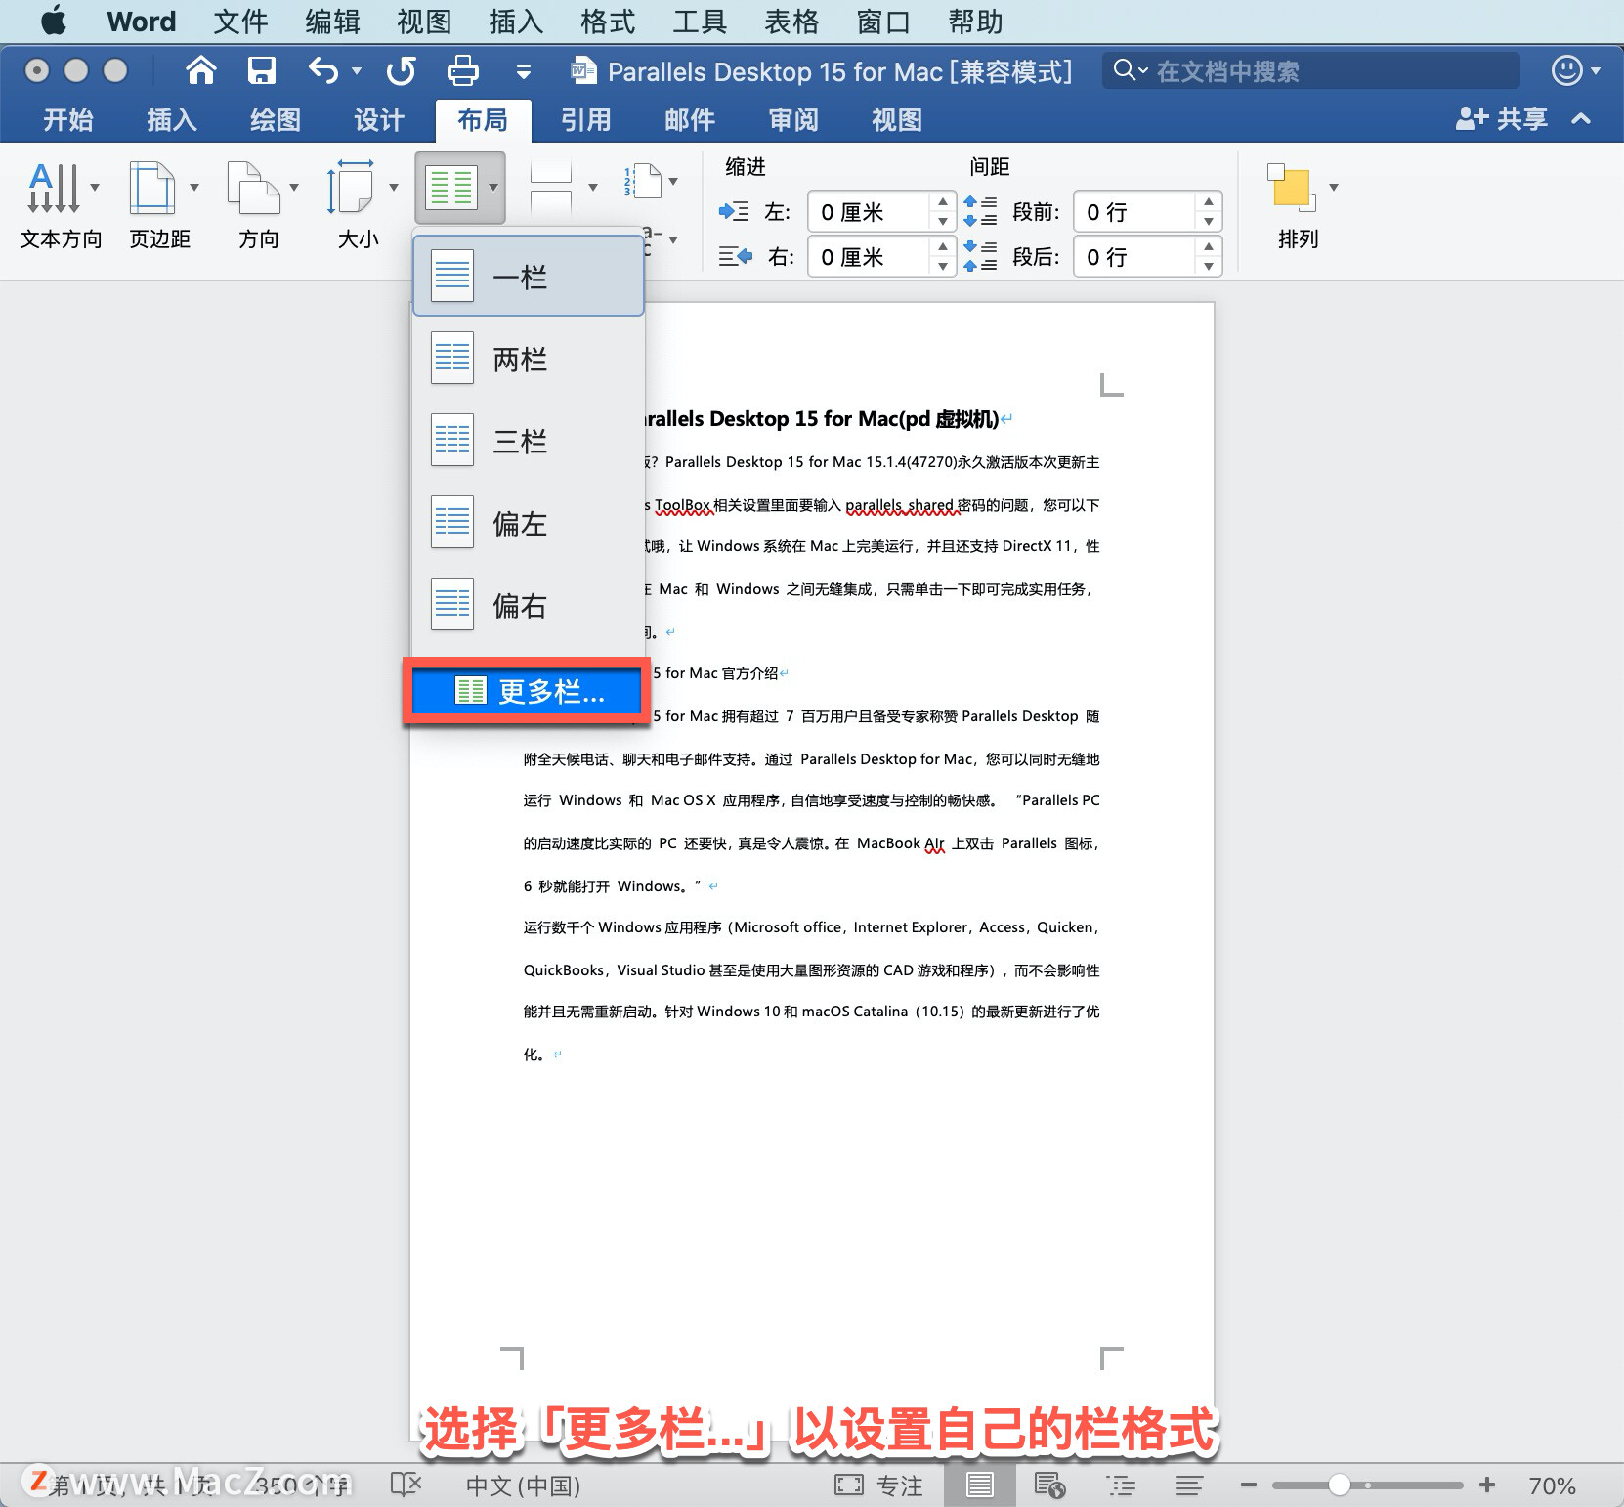
Task: Open the 审阅 ribbon tab
Action: [x=793, y=120]
